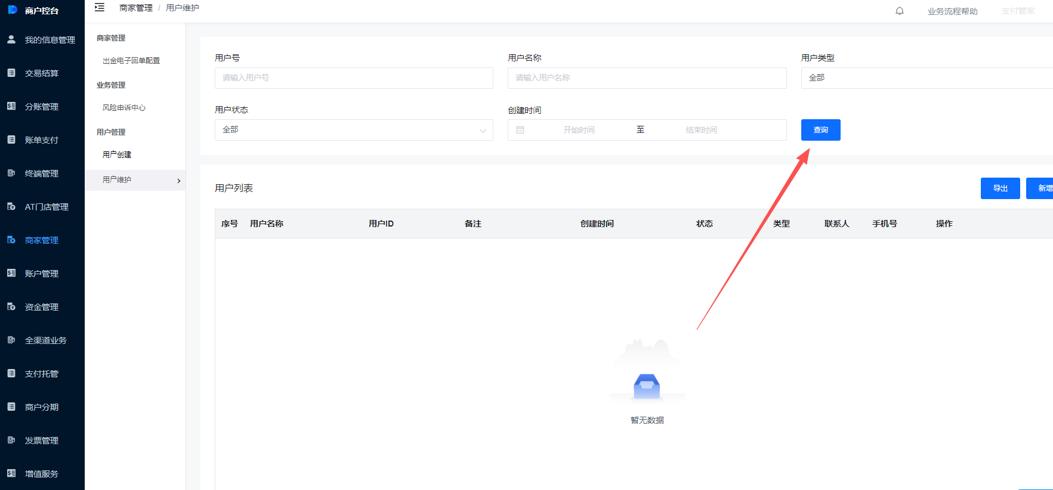Image resolution: width=1053 pixels, height=490 pixels.
Task: Open the 用户状态 dropdown
Action: click(354, 130)
